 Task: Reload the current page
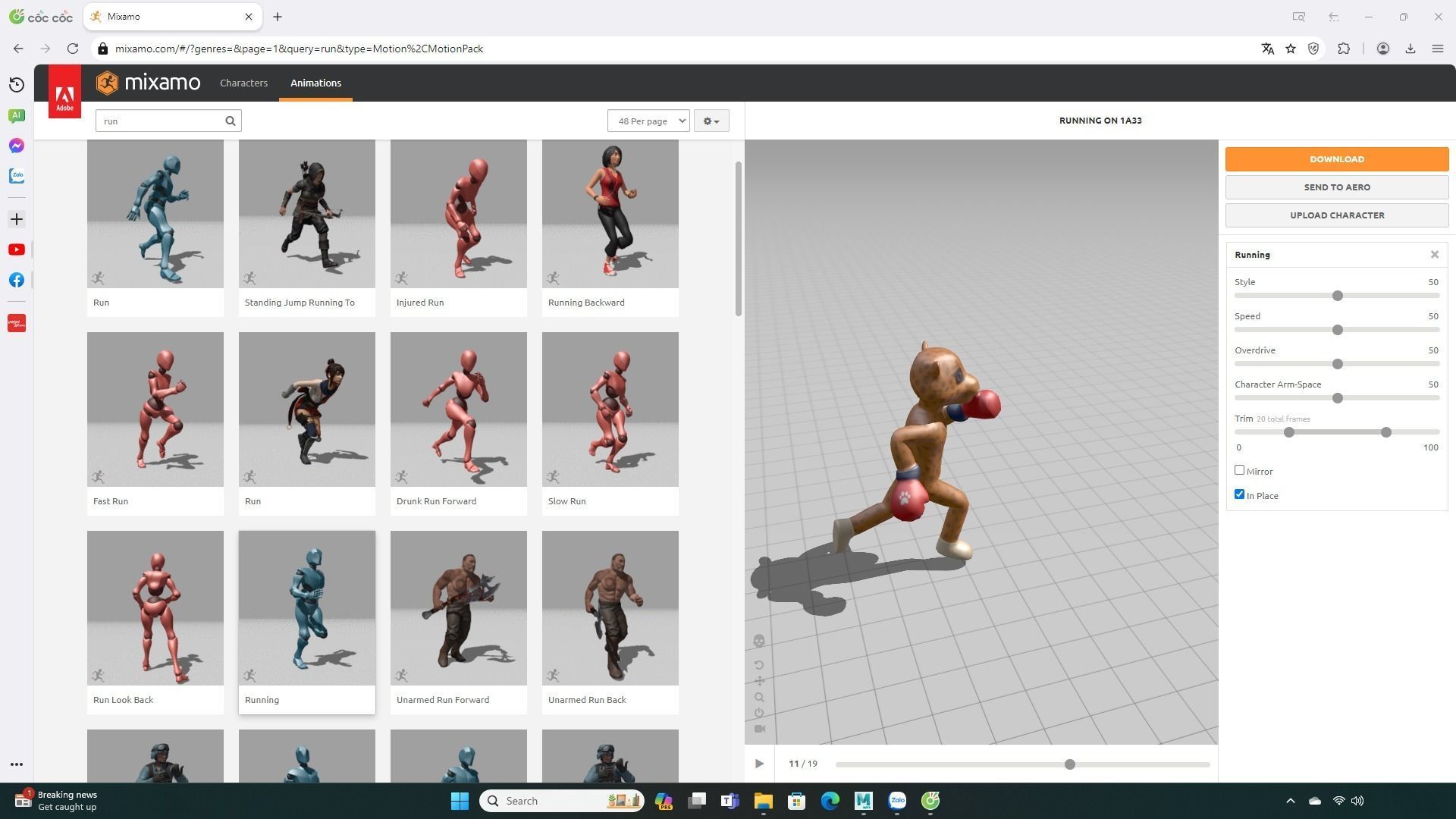[73, 49]
